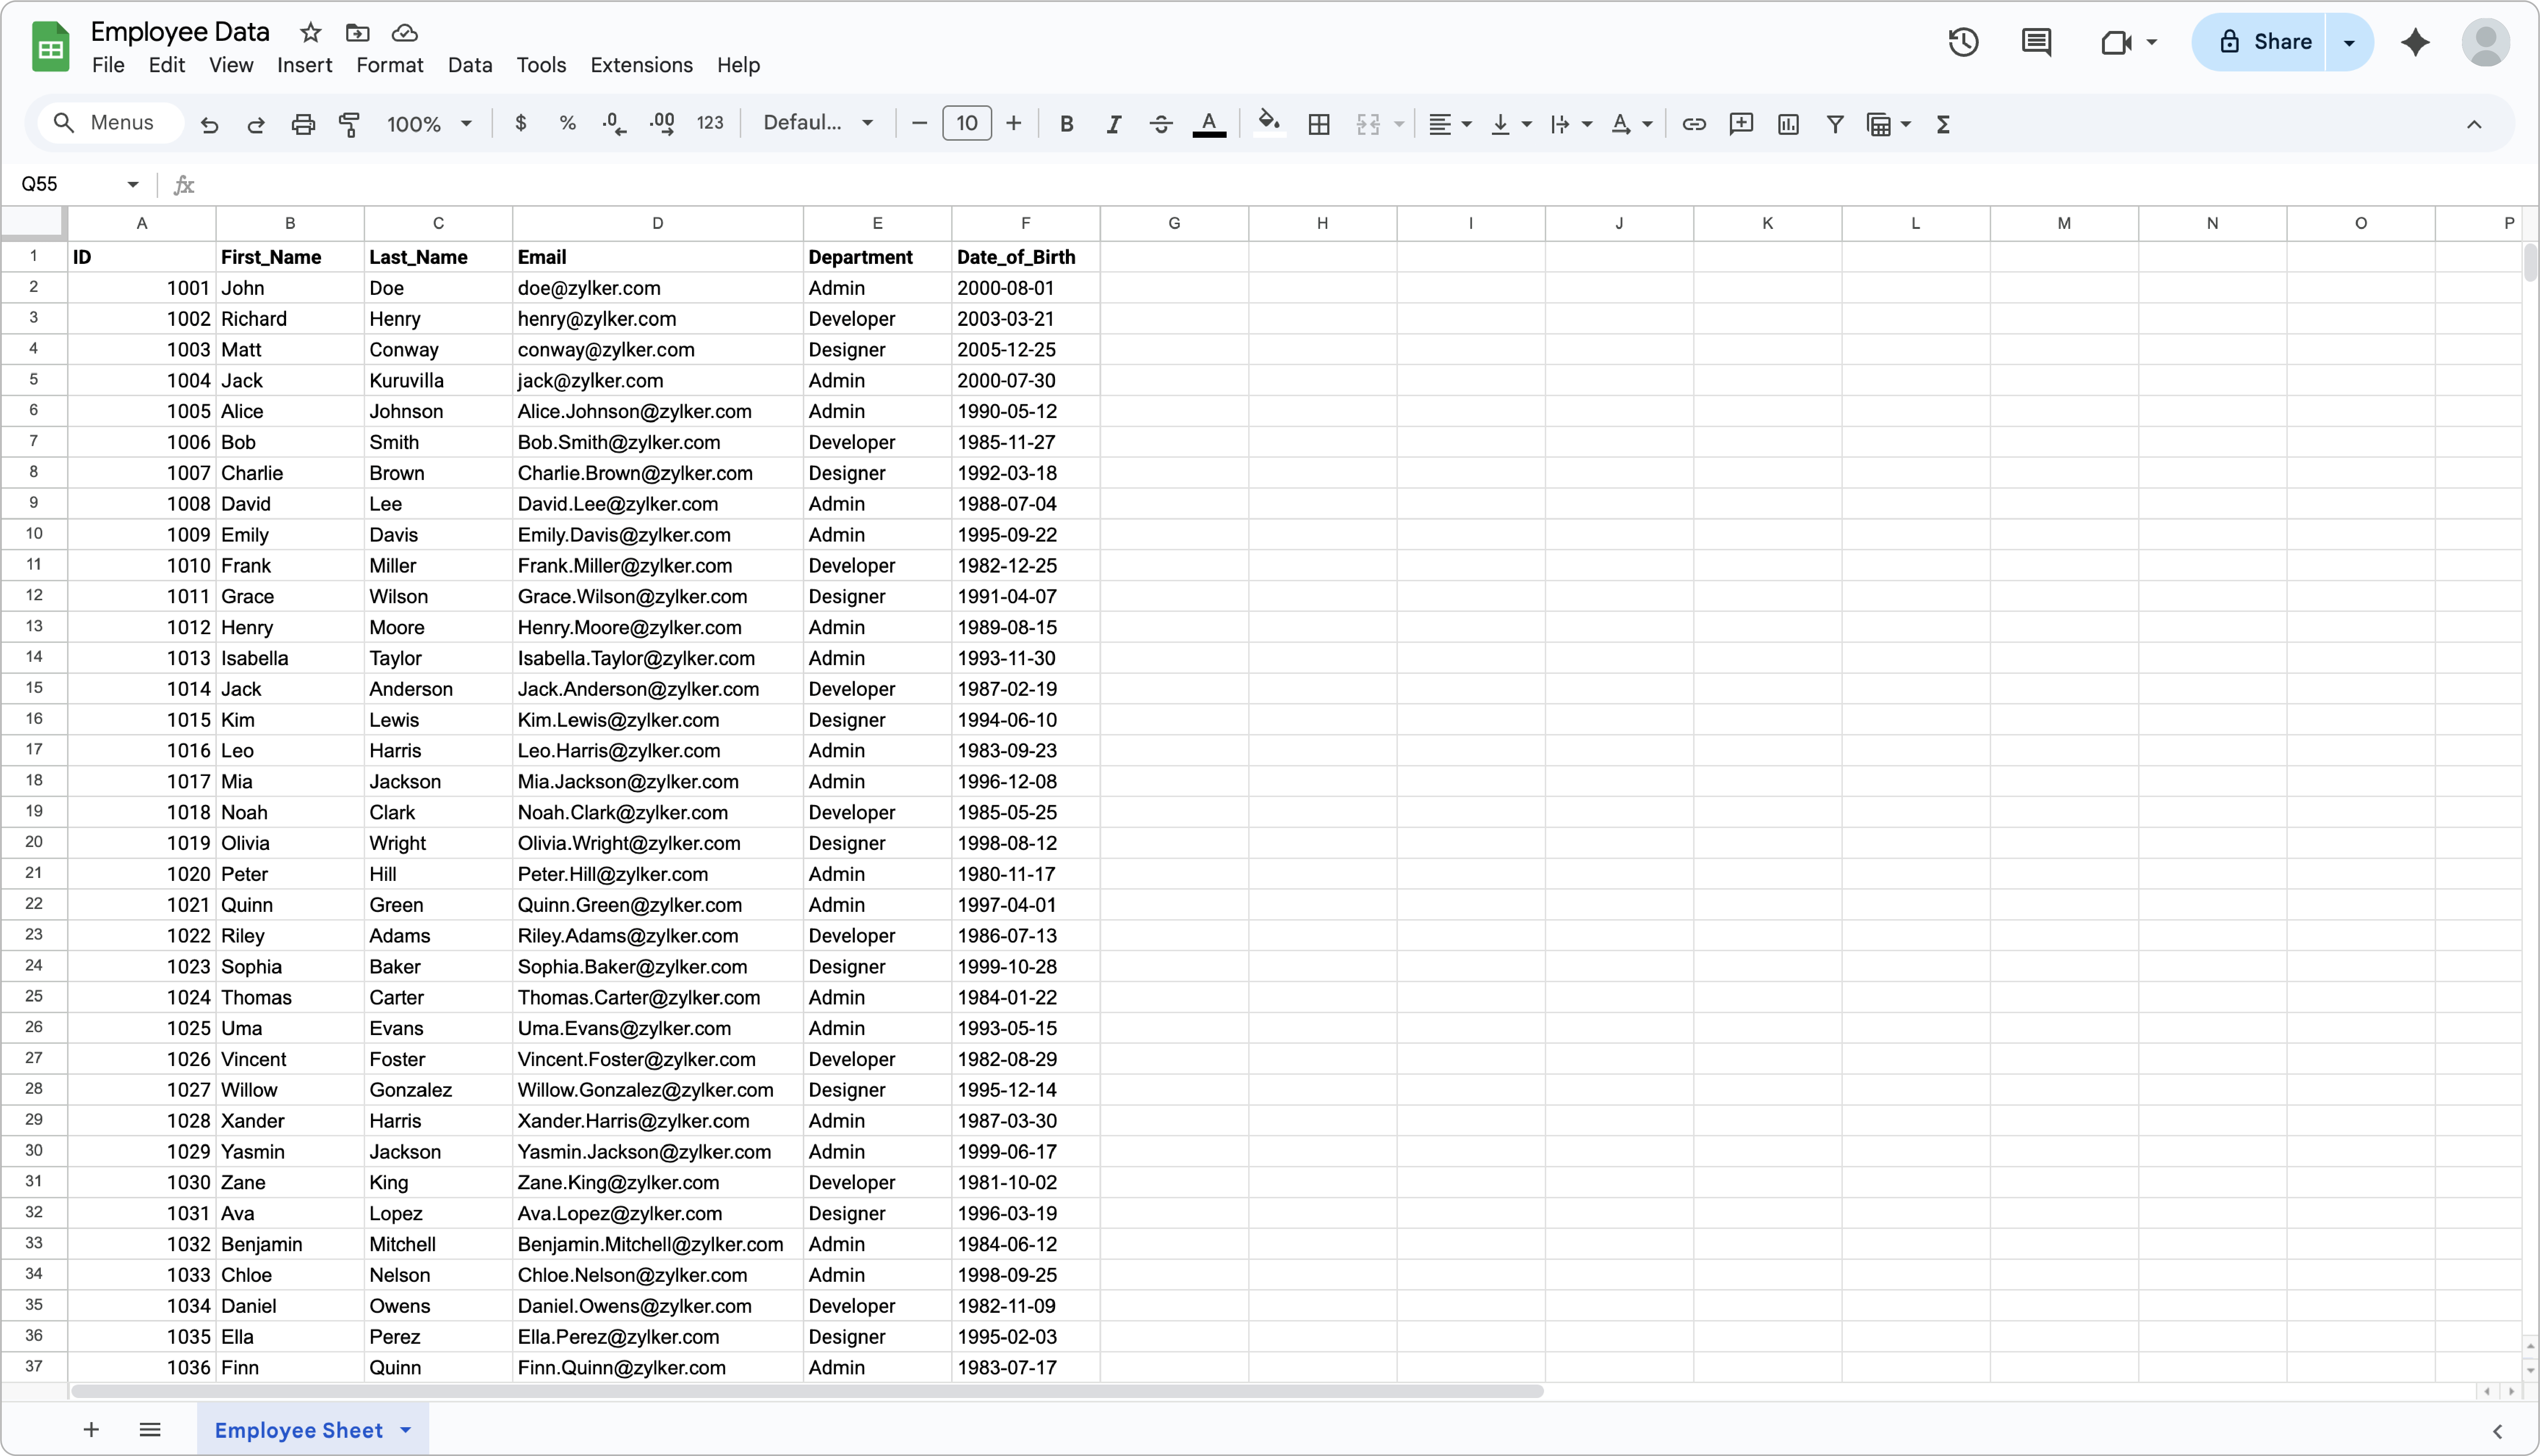This screenshot has height=1456, width=2540.
Task: Click the insert link icon
Action: coord(1693,124)
